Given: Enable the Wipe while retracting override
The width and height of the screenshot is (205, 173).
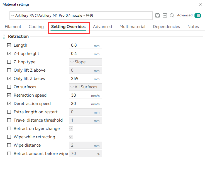Looking at the screenshot, I should coord(9,137).
